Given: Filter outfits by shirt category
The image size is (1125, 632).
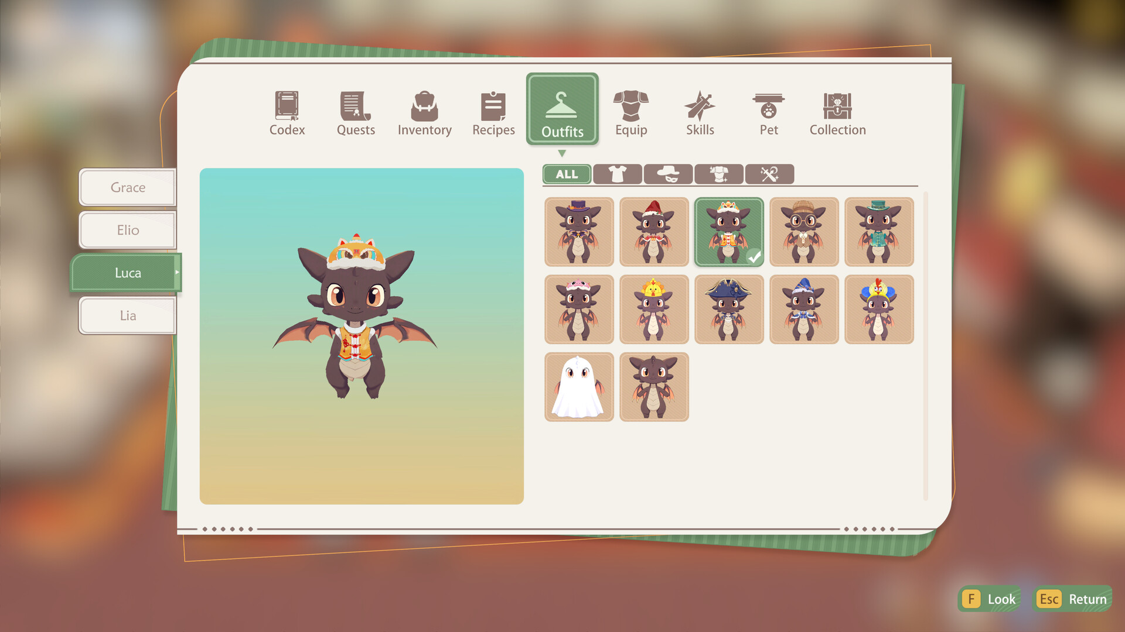Looking at the screenshot, I should 617,174.
